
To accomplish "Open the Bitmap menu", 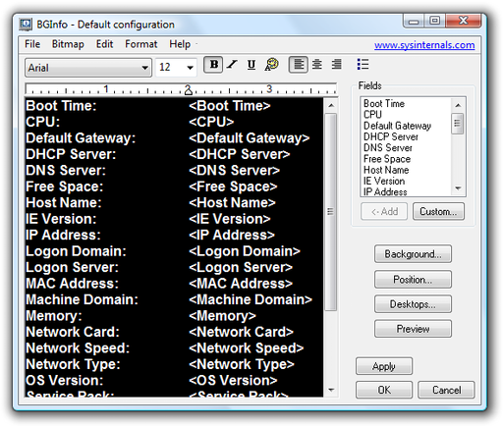I will point(68,44).
